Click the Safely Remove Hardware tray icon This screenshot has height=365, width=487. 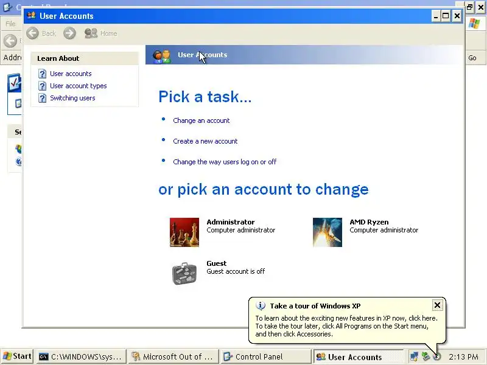426,357
